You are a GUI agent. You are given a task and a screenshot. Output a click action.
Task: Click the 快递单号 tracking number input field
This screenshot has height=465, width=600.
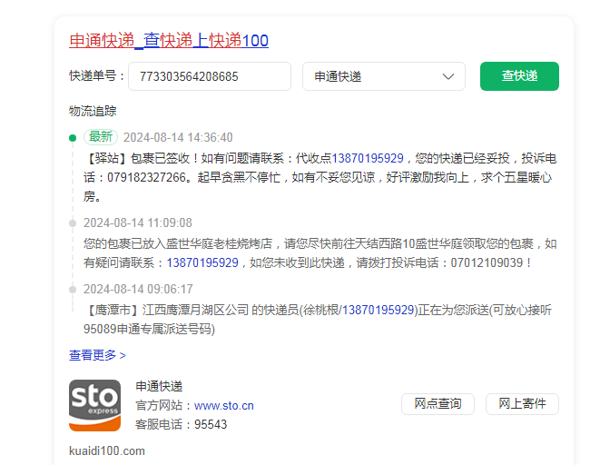[210, 76]
